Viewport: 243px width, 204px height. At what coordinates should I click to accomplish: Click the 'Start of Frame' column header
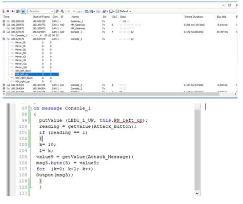pyautogui.click(x=41, y=17)
